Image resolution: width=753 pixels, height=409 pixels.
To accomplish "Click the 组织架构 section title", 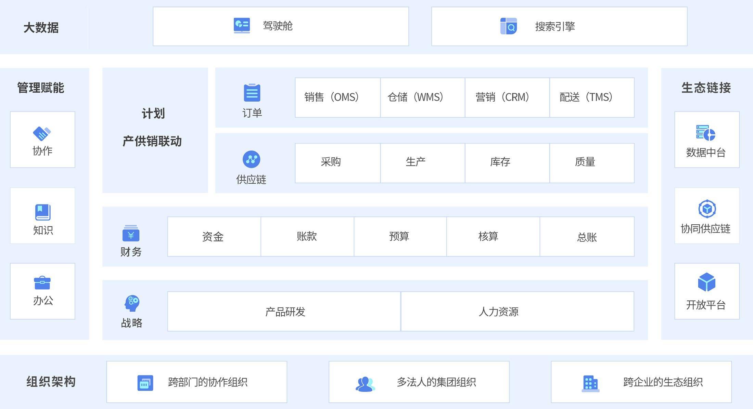I will (x=51, y=382).
